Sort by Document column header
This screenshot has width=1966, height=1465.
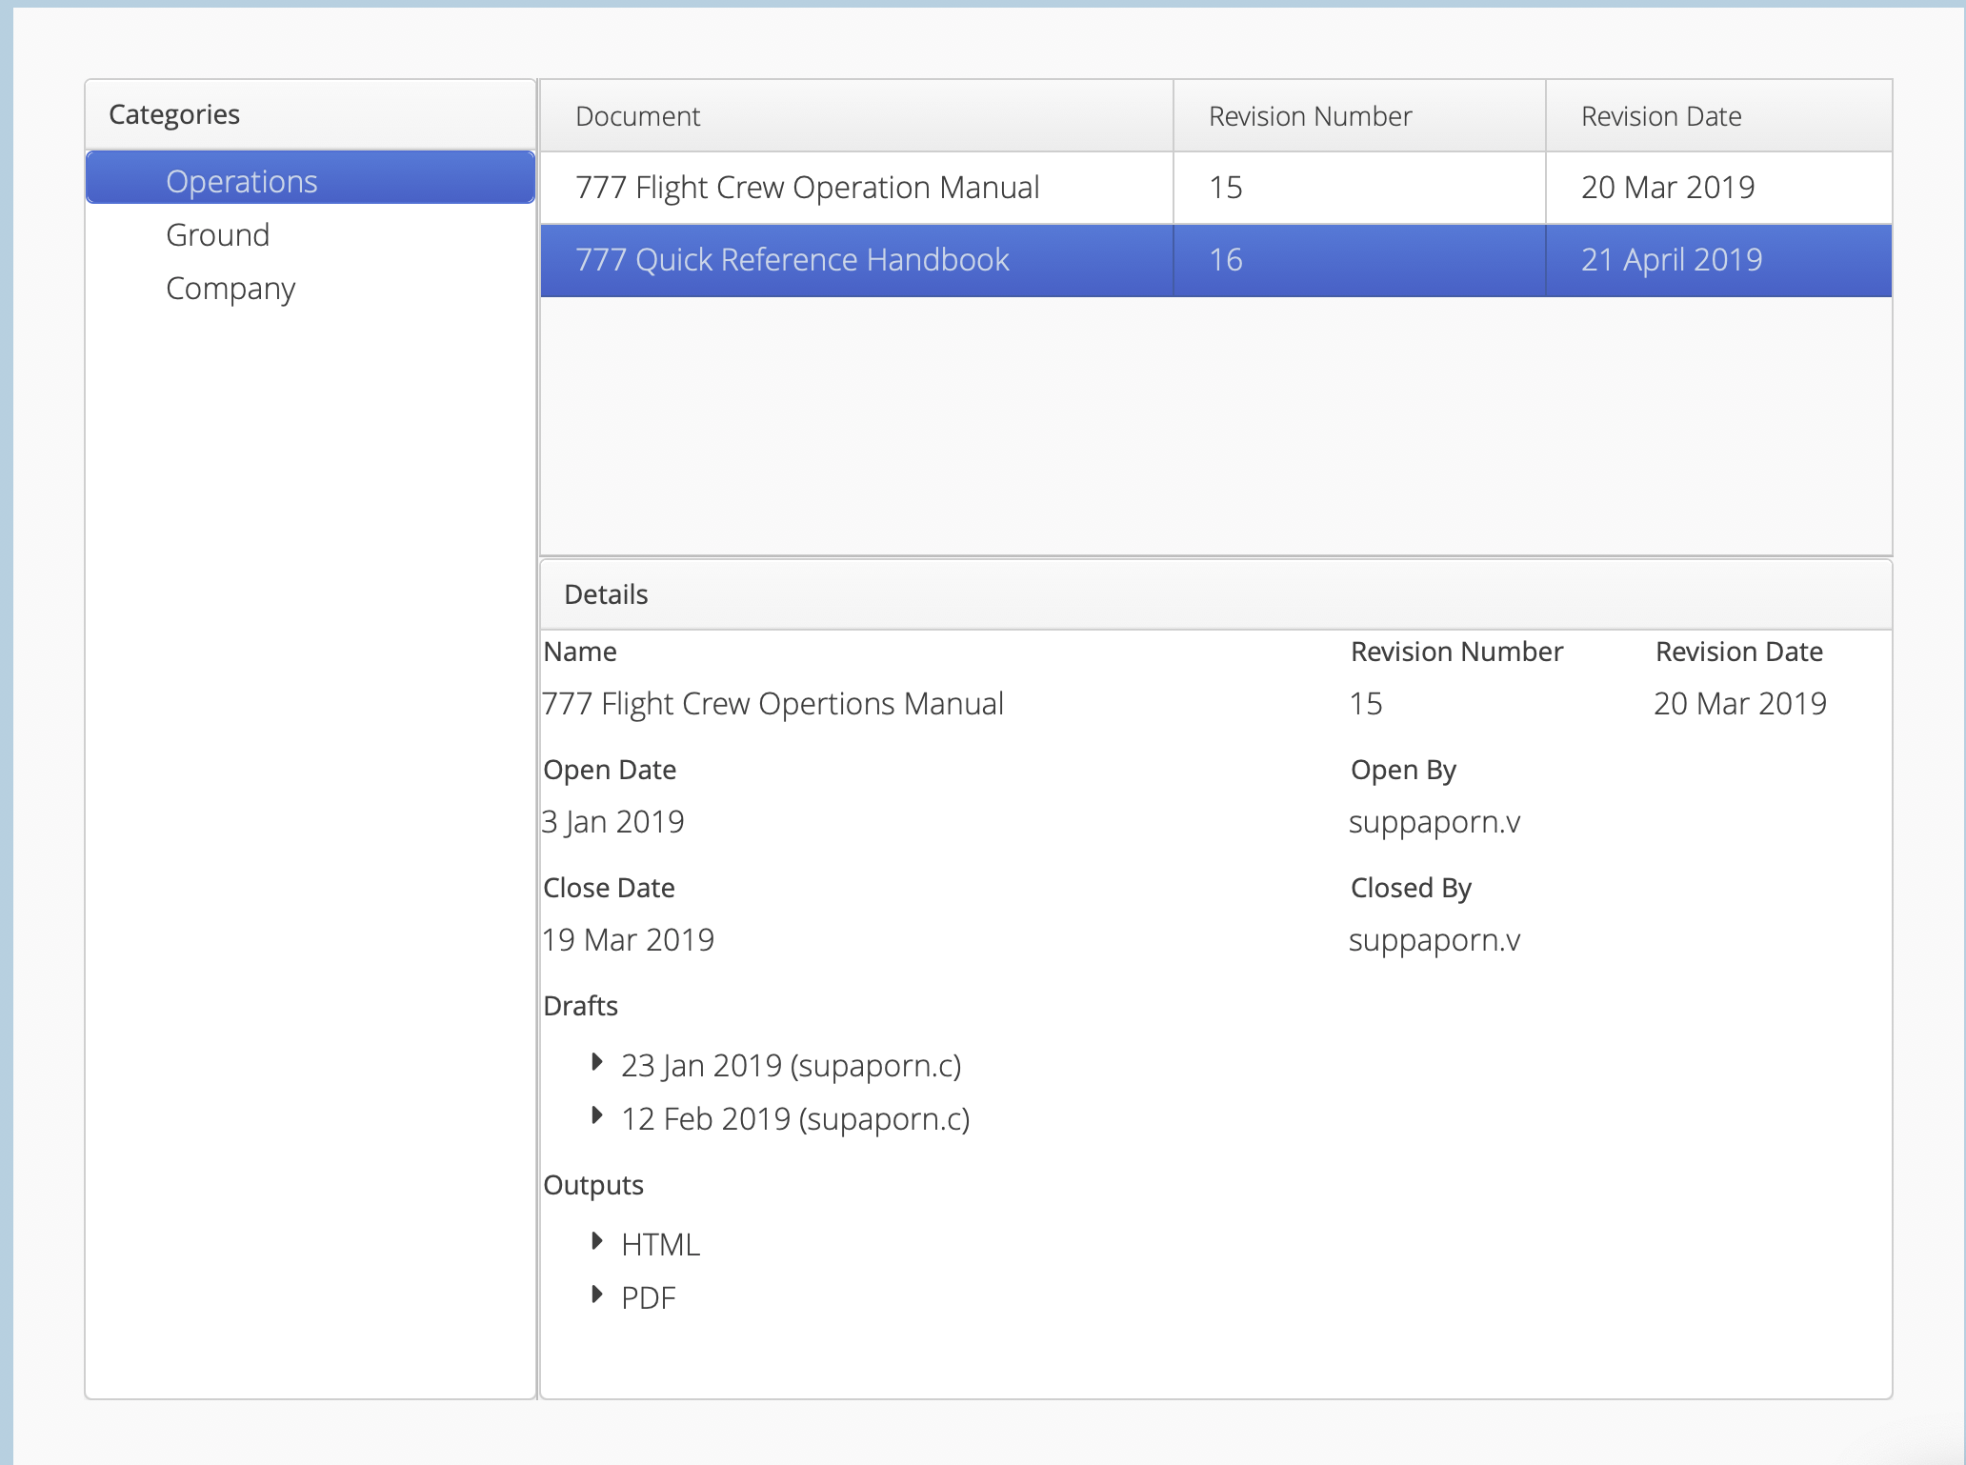pos(637,116)
